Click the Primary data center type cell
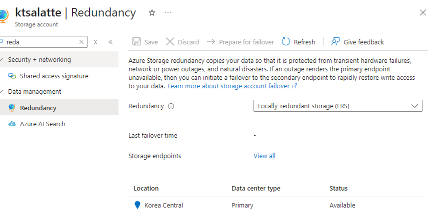This screenshot has height=211, width=428. click(x=242, y=206)
